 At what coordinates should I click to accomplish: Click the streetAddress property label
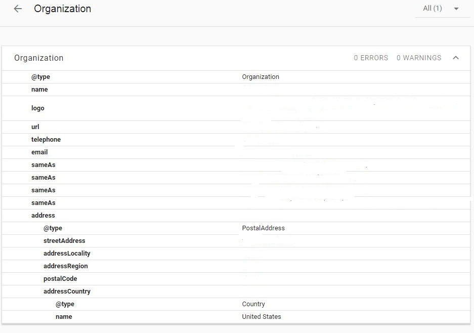click(x=64, y=241)
